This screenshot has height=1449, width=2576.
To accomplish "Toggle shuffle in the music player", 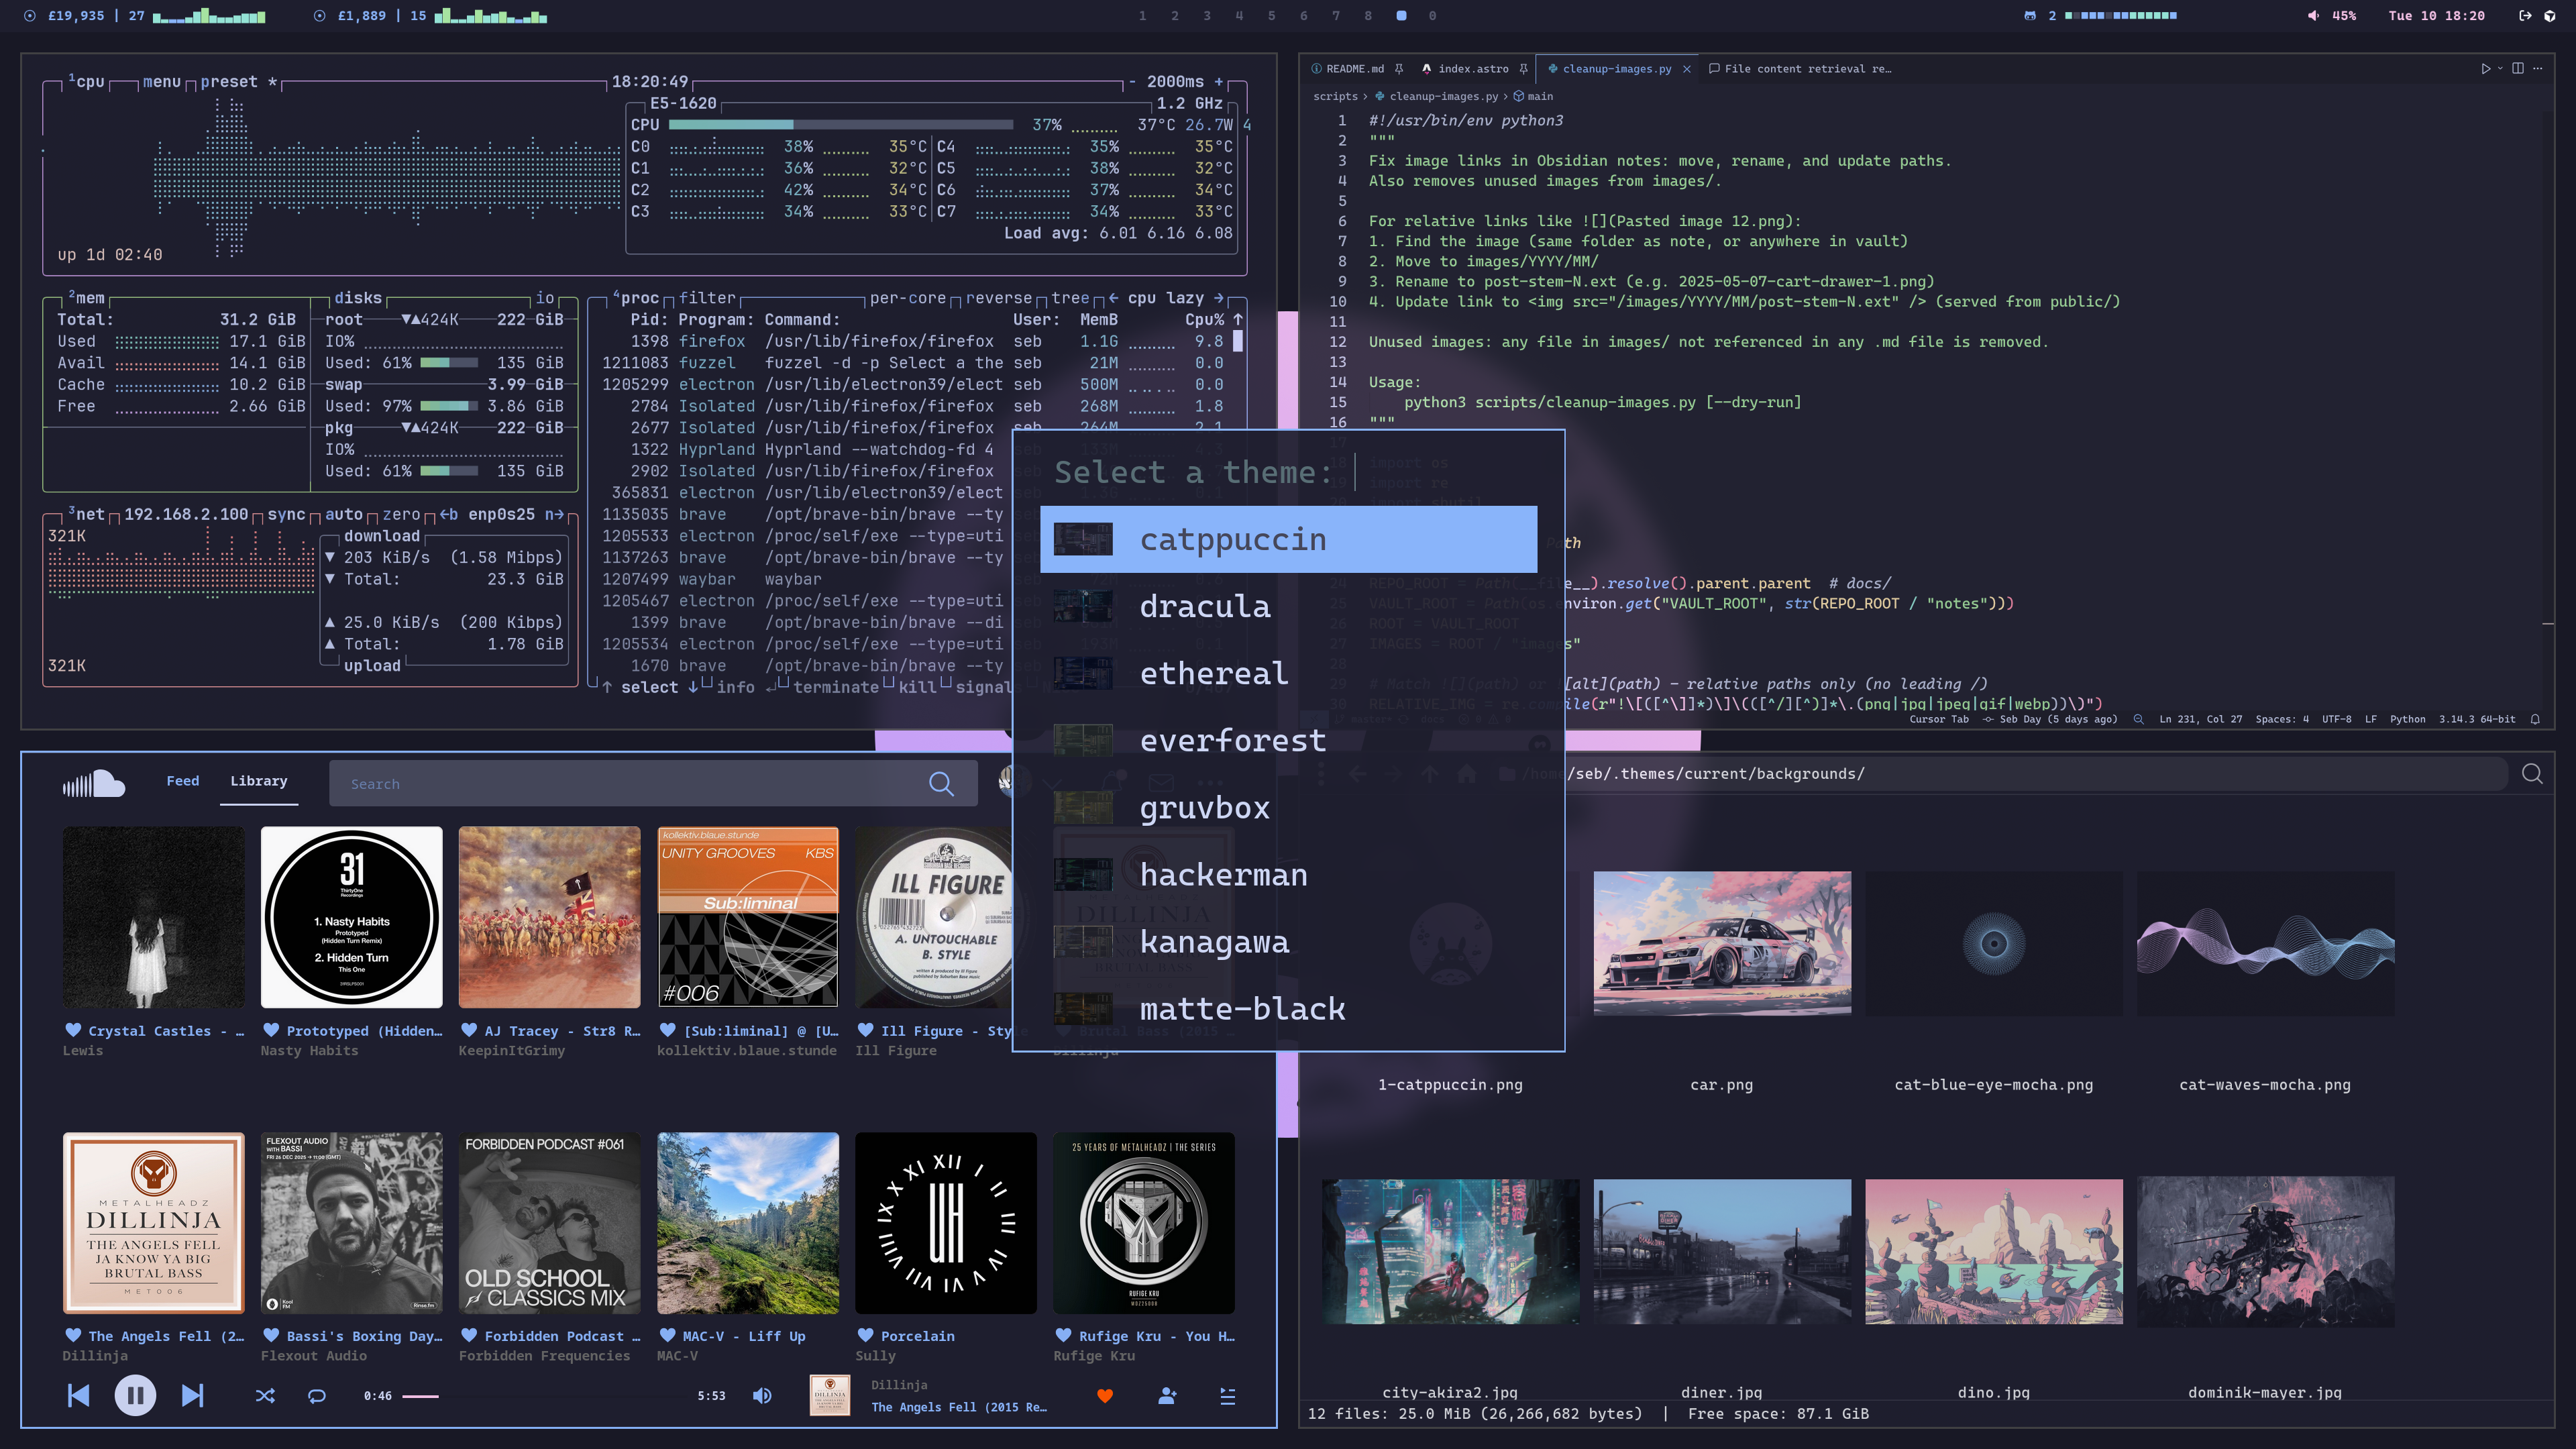I will coord(265,1396).
